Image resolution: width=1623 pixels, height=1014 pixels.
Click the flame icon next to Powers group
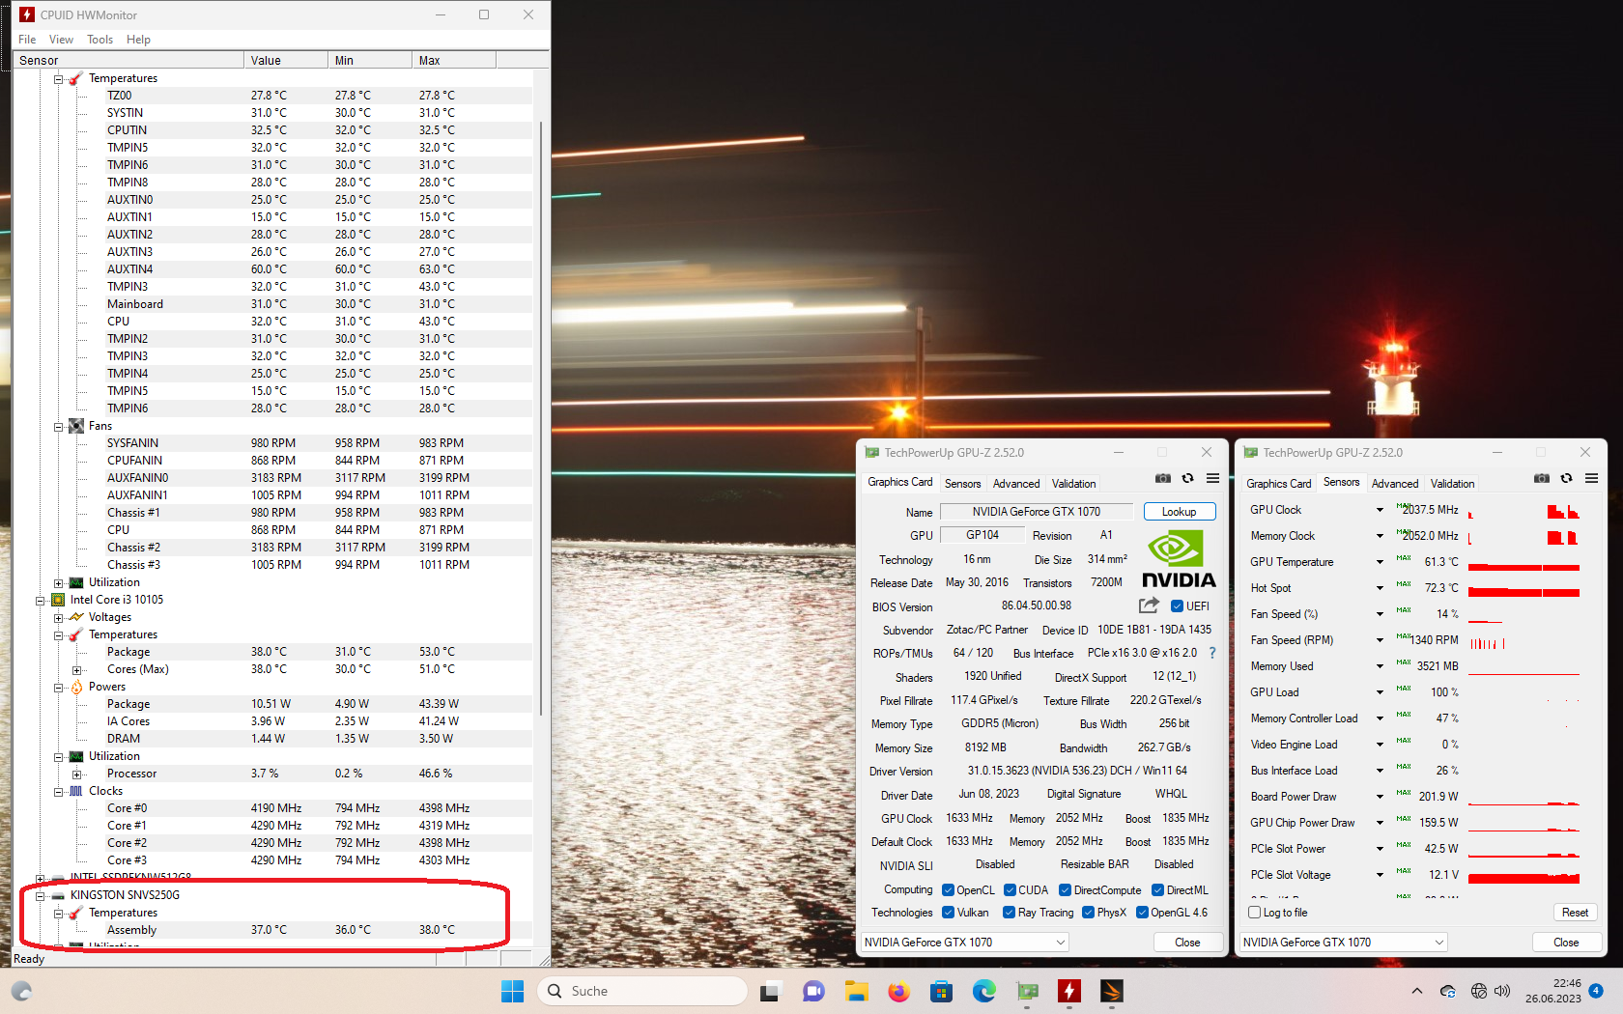point(76,687)
